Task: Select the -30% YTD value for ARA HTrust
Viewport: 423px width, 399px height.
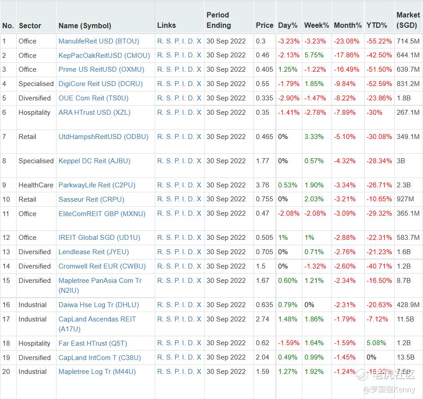Action: point(374,113)
